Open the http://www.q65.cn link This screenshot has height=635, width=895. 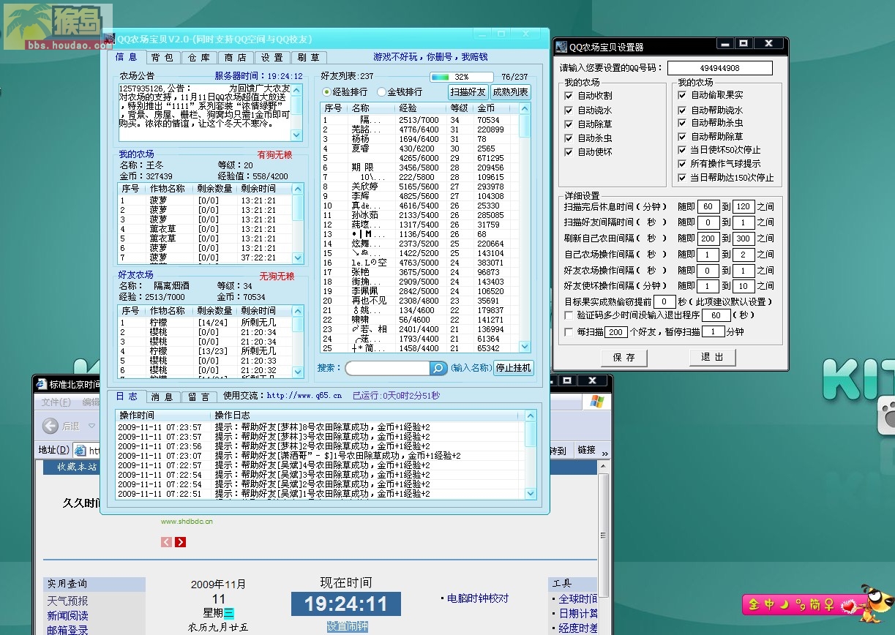tap(304, 396)
